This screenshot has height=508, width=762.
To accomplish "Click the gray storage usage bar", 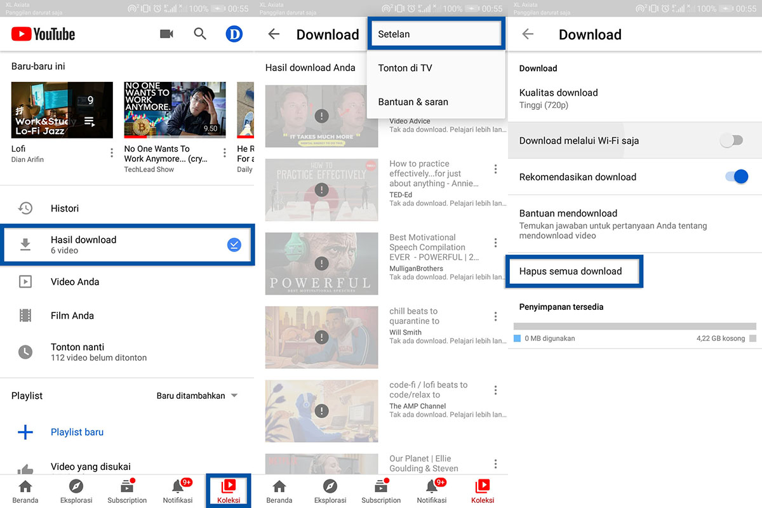I will [635, 326].
